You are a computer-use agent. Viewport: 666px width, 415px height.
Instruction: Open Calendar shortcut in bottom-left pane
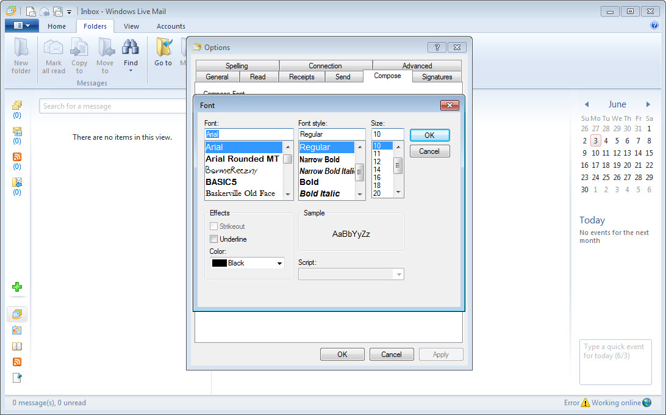click(x=17, y=330)
